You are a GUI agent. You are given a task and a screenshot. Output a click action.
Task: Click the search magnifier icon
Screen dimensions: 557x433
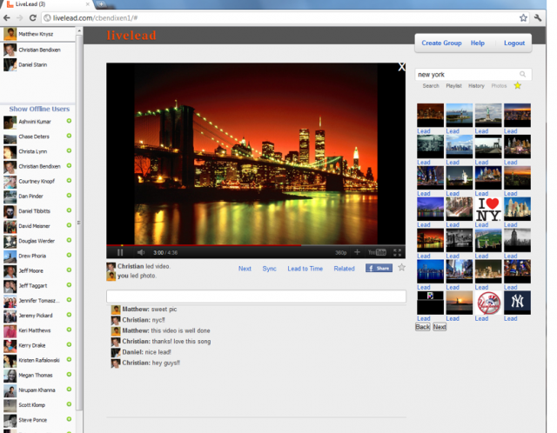click(522, 74)
